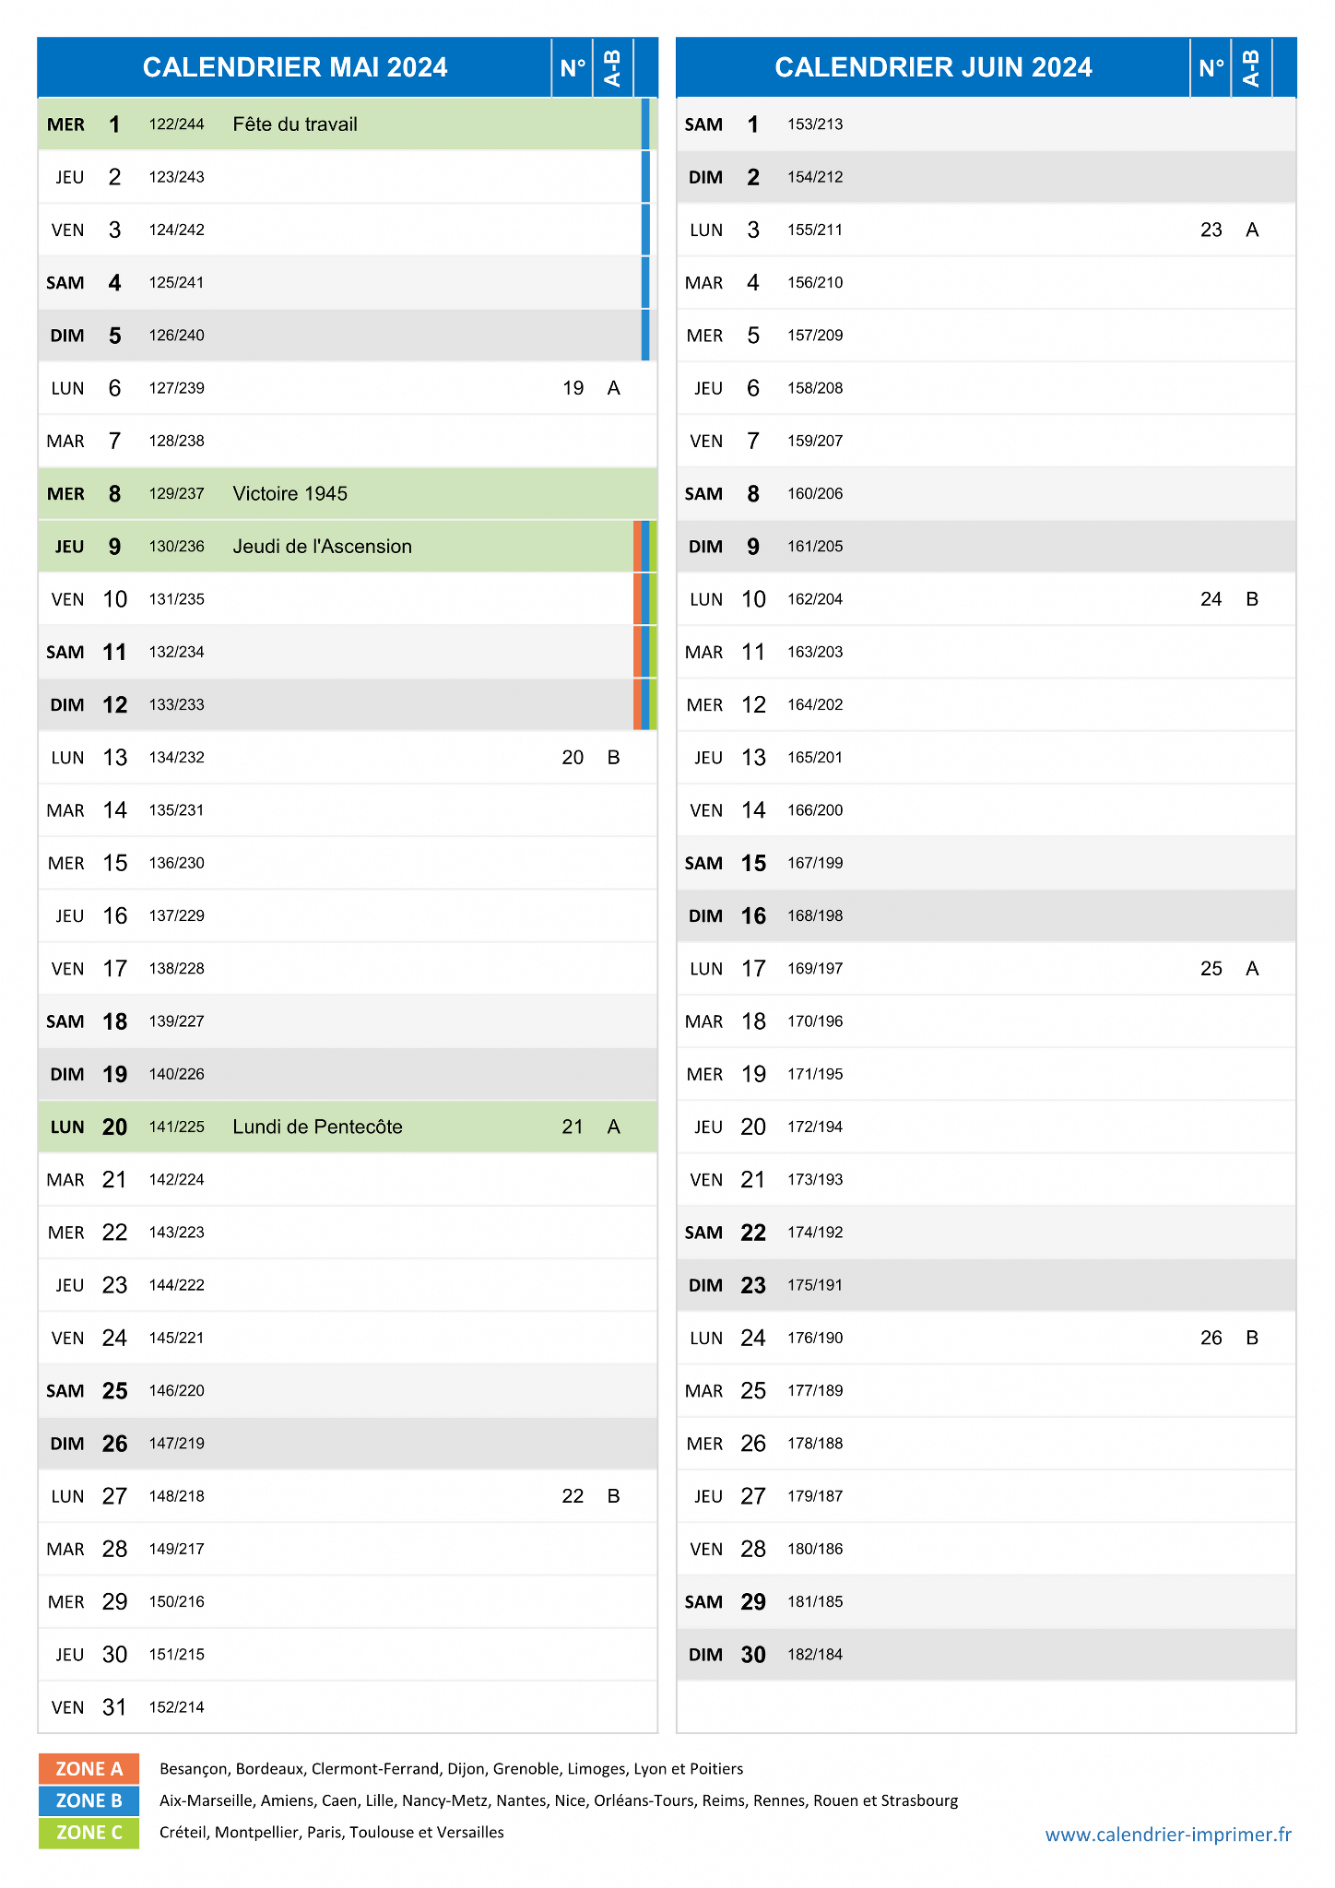Click the ZONE B blue legend box

pos(89,1800)
